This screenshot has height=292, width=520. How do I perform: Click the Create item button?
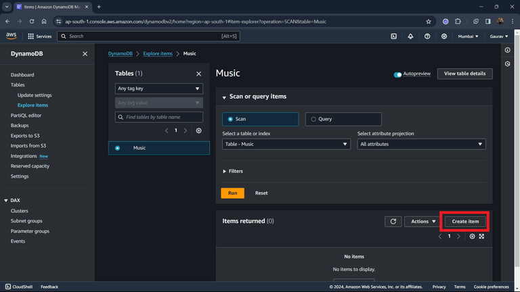(x=465, y=222)
